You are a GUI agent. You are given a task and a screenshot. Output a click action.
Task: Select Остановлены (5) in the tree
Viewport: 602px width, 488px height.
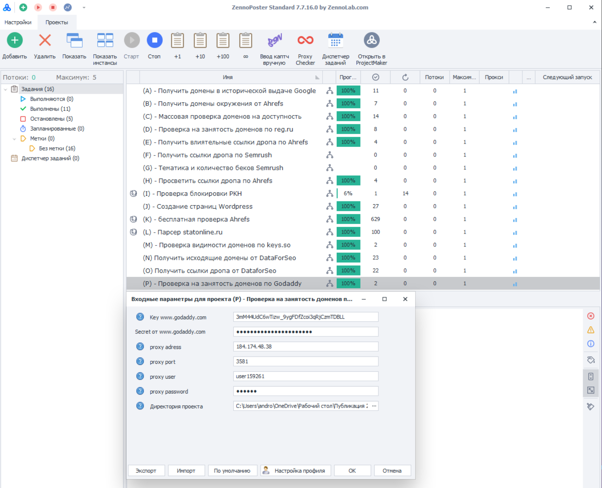coord(51,119)
